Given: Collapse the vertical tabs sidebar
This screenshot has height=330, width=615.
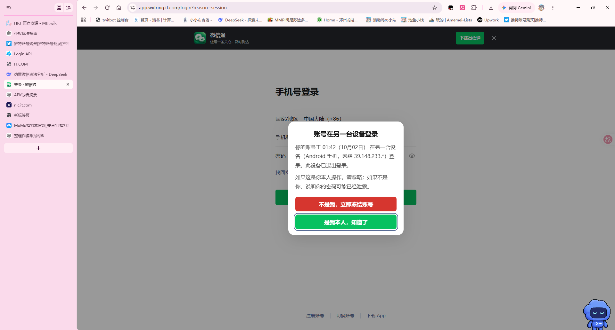Looking at the screenshot, I should coord(9,8).
